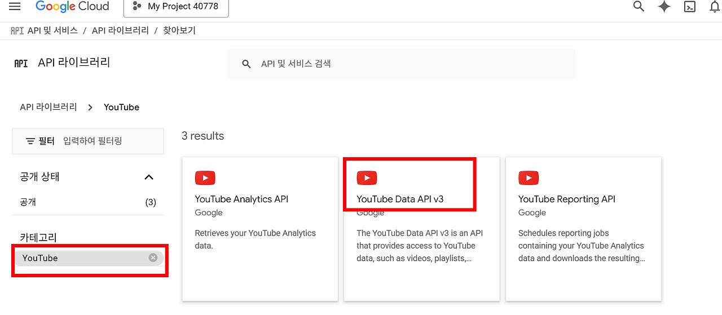Click the Google Cloud logo

[72, 6]
